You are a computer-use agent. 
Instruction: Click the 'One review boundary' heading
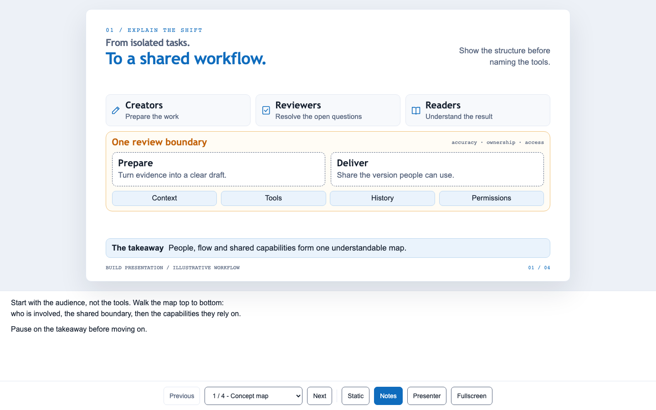[159, 142]
